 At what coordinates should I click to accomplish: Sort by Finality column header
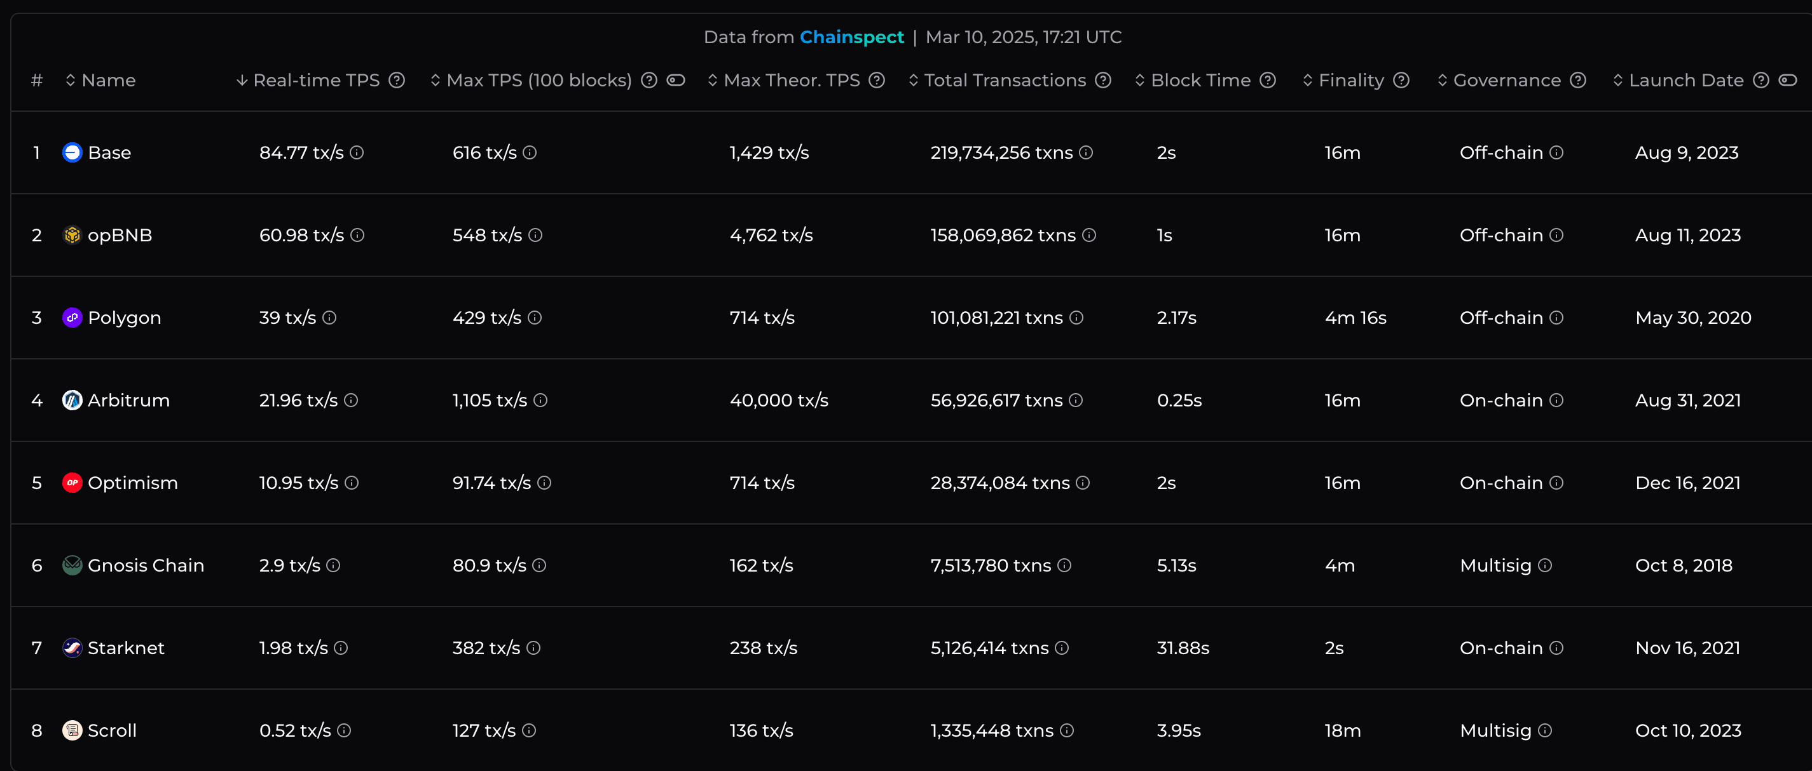tap(1350, 80)
